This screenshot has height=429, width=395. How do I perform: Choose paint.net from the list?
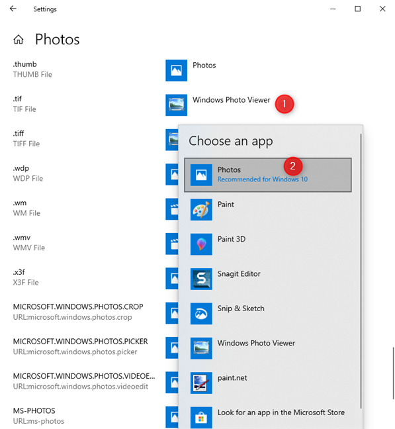pos(268,383)
